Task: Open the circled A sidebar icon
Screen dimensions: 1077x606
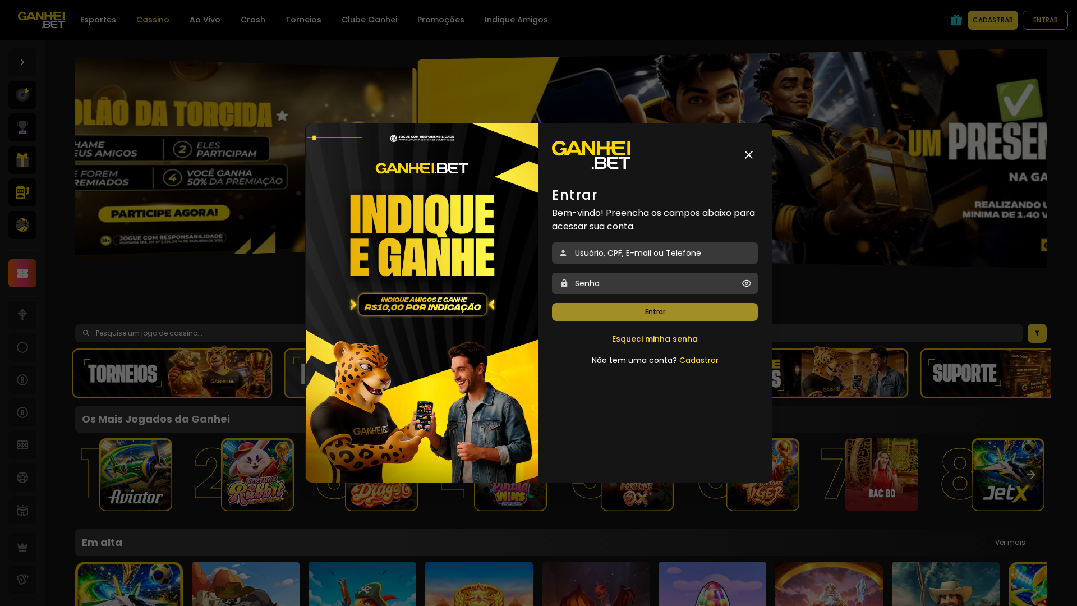Action: 22,380
